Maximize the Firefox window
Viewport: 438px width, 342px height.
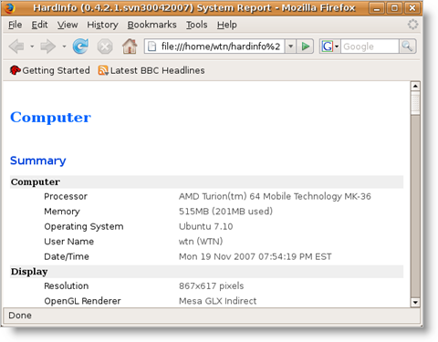tap(394, 8)
